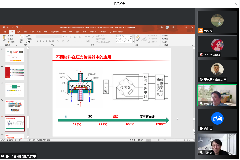
Task: Click the Undo arrow in quick access toolbar
Action: point(8,27)
